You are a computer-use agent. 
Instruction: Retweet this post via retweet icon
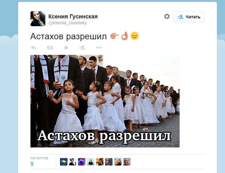[x=50, y=47]
